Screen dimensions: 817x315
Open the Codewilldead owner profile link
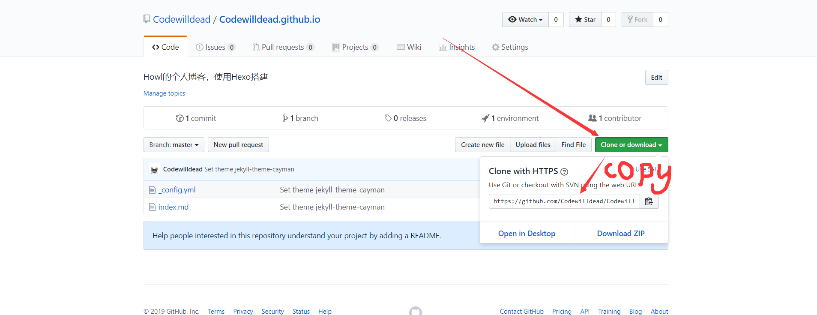click(182, 19)
